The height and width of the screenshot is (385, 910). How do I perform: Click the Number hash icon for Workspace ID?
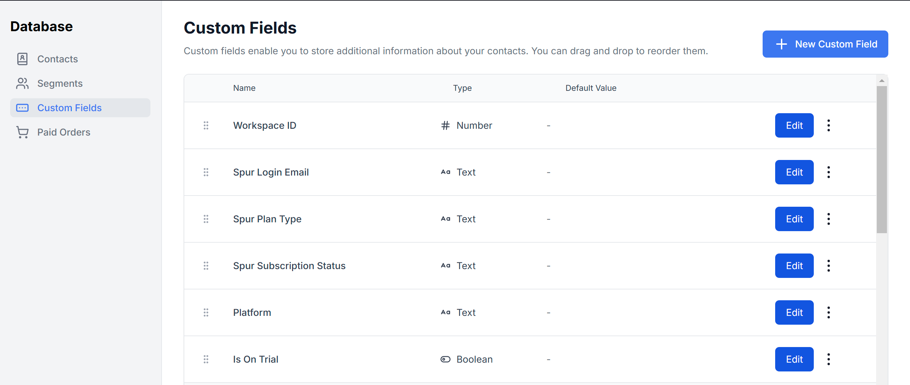(445, 125)
